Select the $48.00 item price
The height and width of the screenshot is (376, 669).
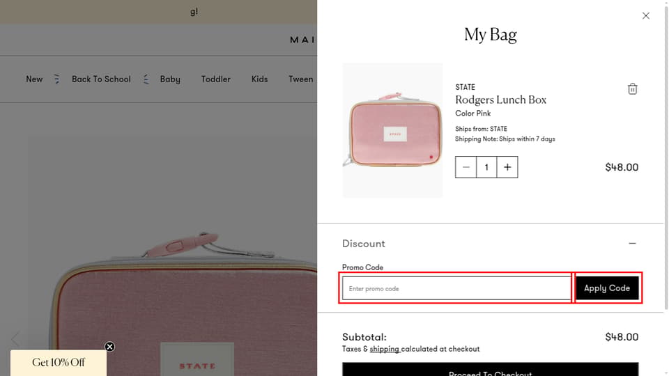point(622,167)
